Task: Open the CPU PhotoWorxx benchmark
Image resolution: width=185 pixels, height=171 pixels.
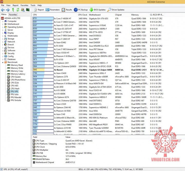Action: (18, 80)
